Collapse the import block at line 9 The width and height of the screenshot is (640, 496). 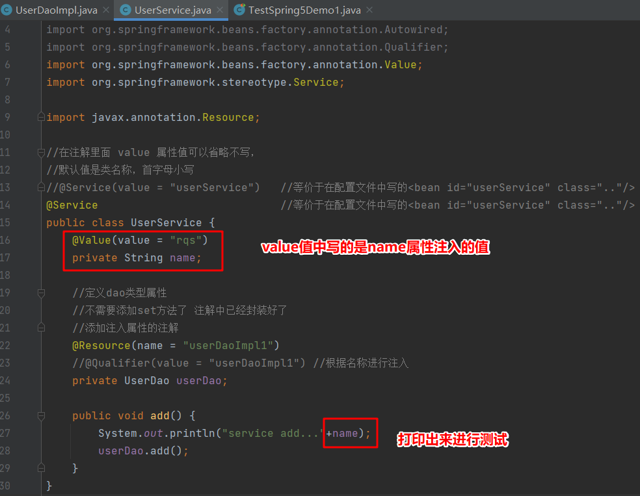click(41, 117)
